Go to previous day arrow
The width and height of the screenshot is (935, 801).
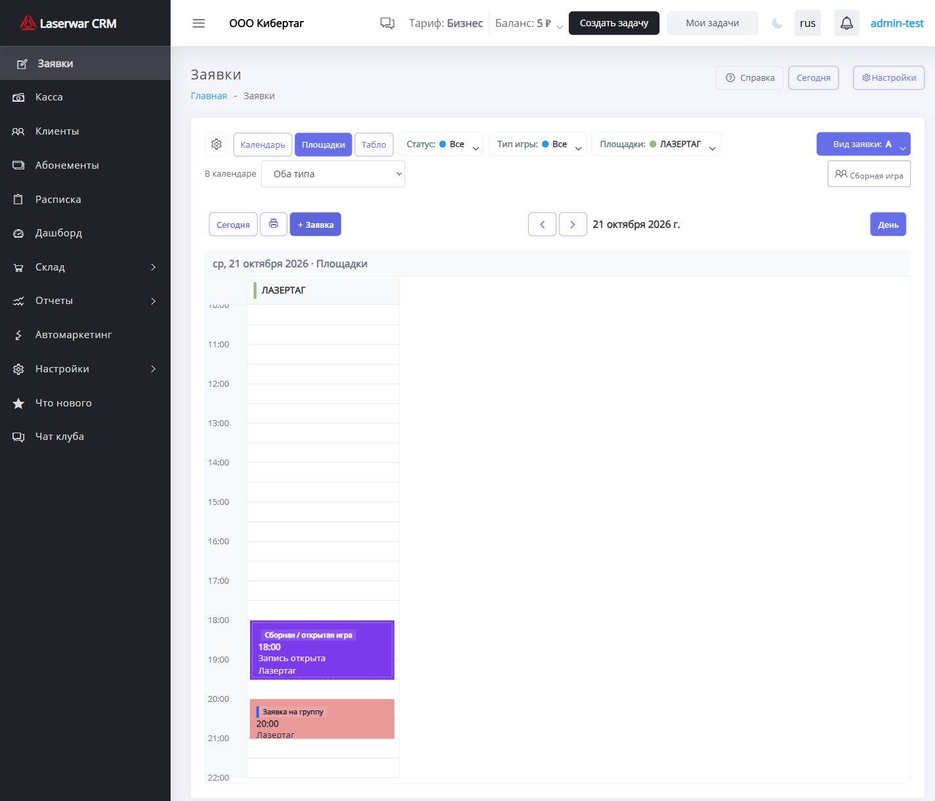[542, 224]
